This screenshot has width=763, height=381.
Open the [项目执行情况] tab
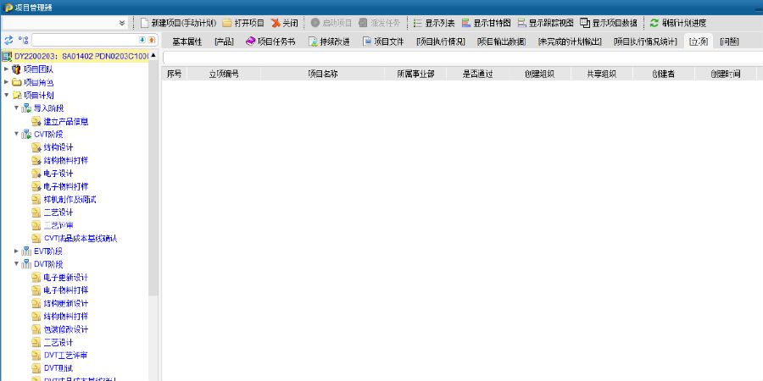point(440,41)
